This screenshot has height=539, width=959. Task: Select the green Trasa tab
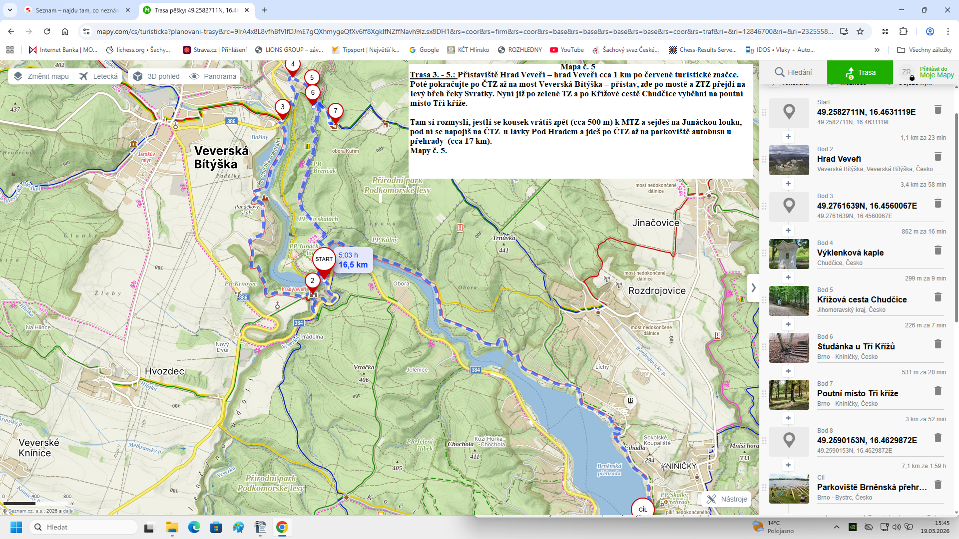860,72
